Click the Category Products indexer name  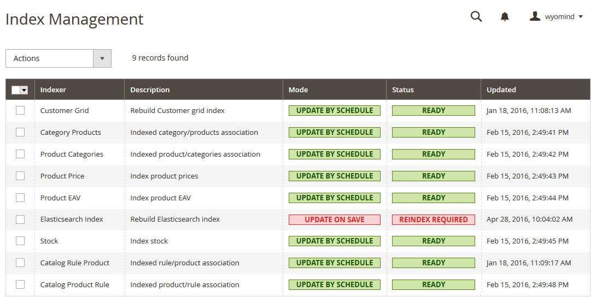(x=71, y=132)
